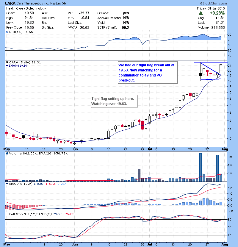The image size is (238, 247).
Task: Click the High value 21.31
Action: pos(29,18)
